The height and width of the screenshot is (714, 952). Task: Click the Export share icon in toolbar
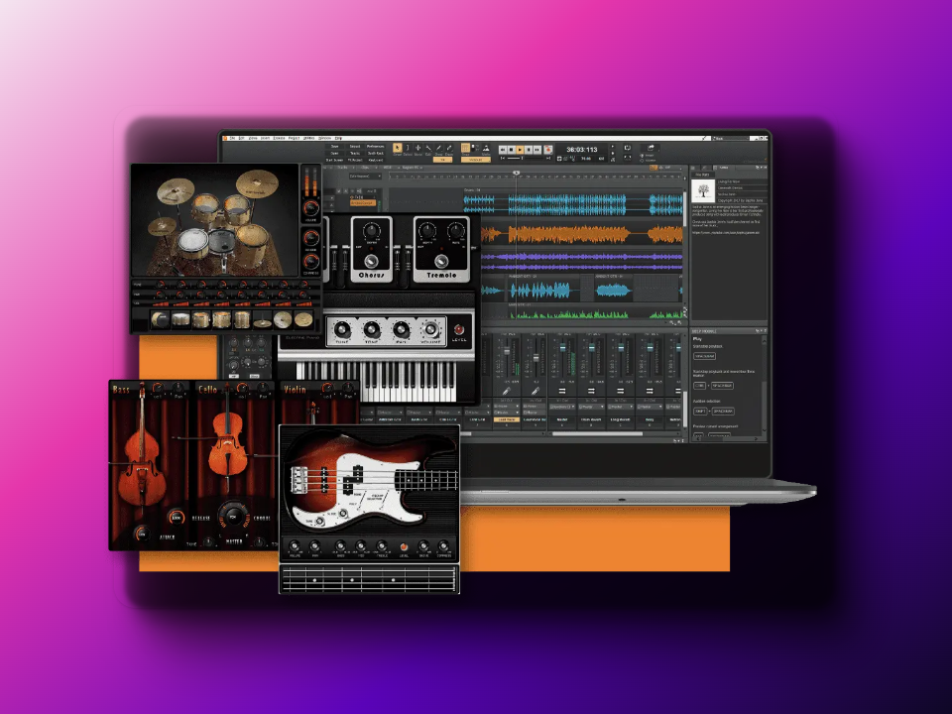(651, 148)
